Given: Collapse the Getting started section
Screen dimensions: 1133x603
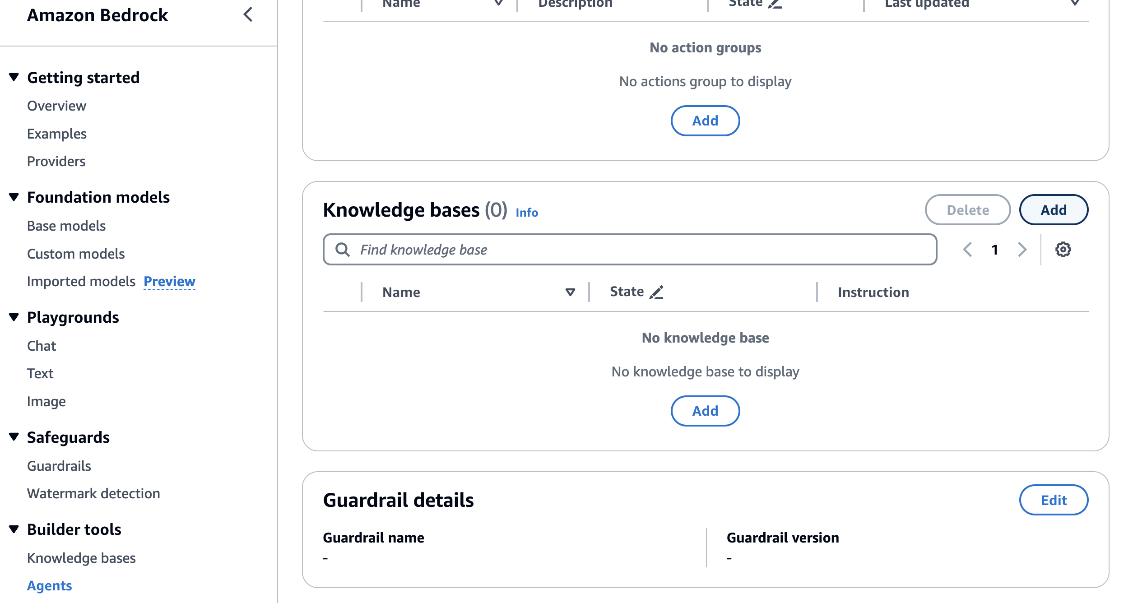Looking at the screenshot, I should point(14,77).
